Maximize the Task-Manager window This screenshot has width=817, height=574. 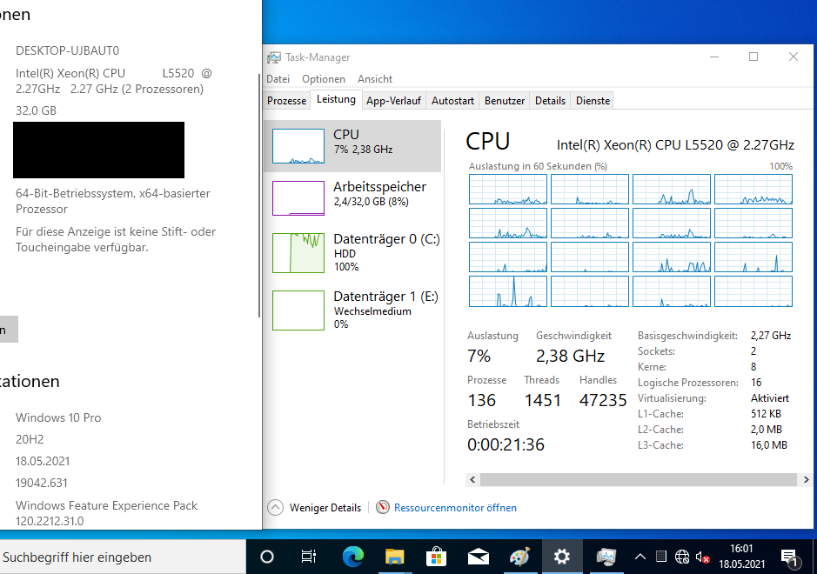[x=753, y=57]
